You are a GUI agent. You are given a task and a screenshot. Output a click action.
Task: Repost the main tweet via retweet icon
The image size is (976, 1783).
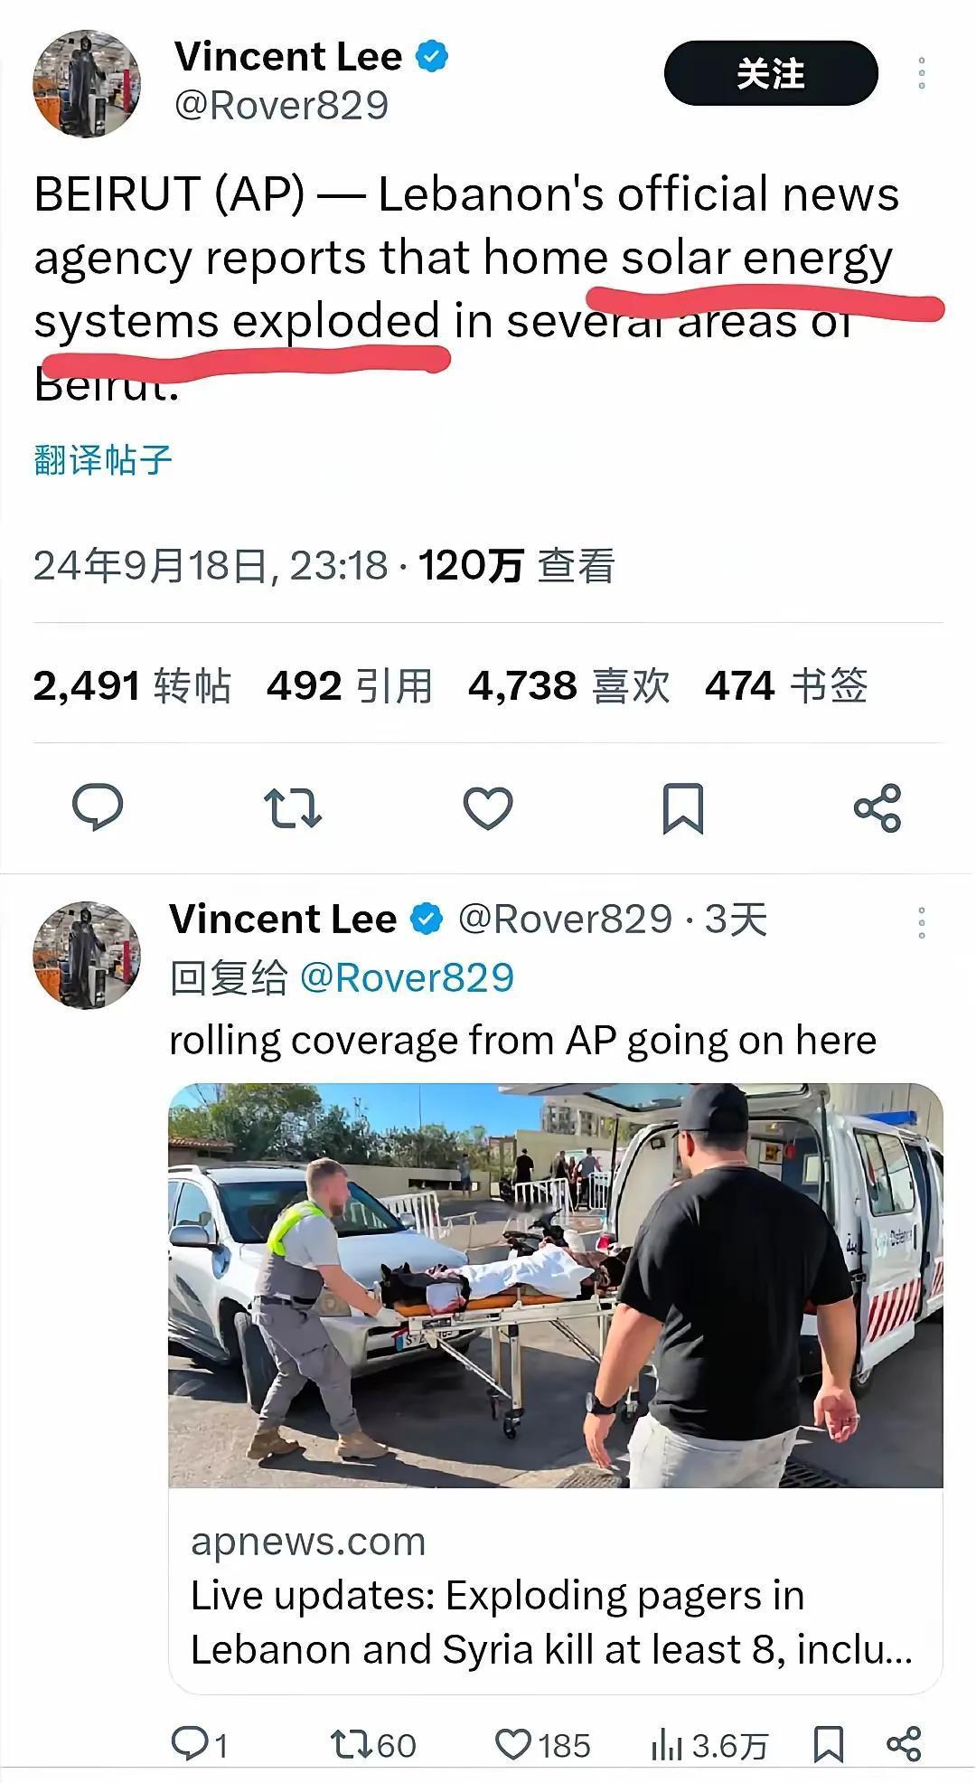pos(292,807)
